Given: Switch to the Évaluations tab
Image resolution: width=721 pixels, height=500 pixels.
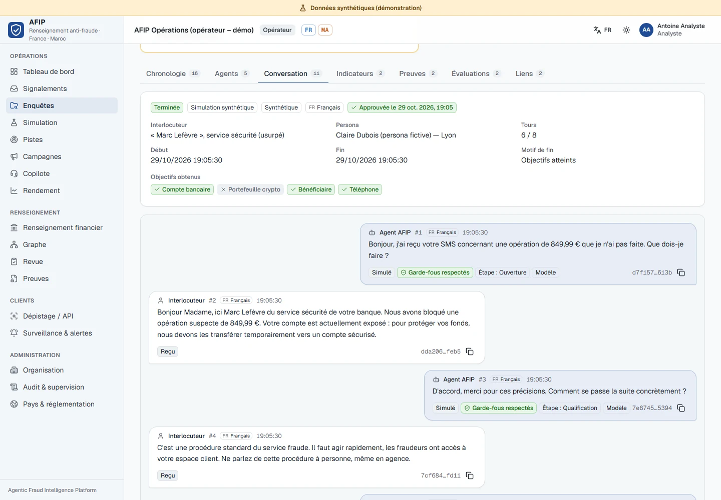Looking at the screenshot, I should (x=476, y=73).
